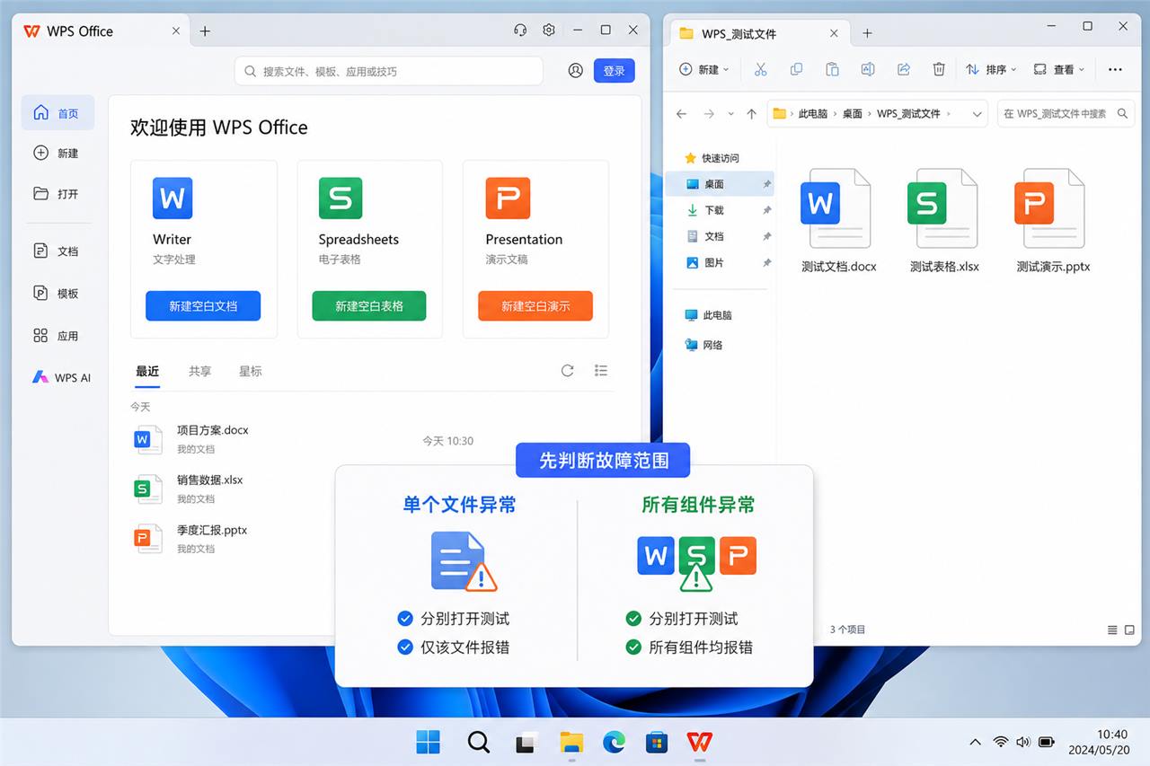Expand recent locations chevron beside navigation arrows

(730, 114)
